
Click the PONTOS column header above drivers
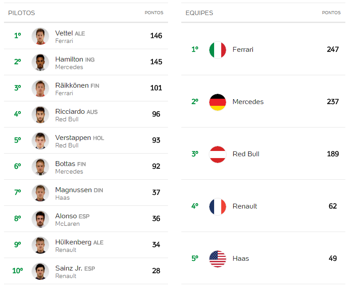pos(154,13)
